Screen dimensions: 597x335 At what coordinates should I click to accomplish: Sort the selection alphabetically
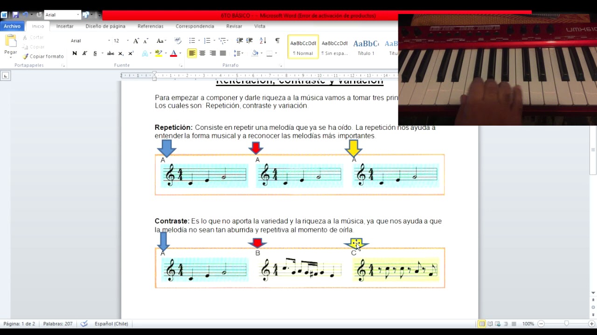[263, 41]
